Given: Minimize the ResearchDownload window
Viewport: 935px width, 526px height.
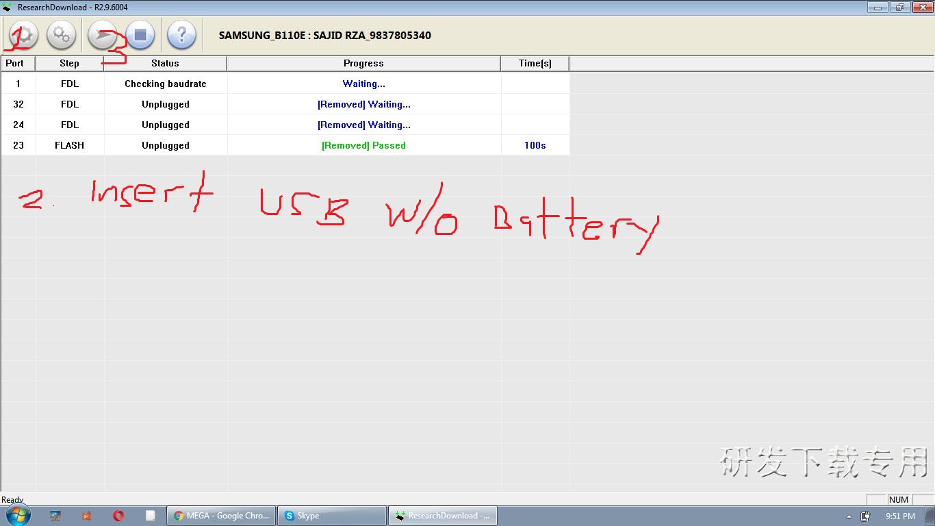Looking at the screenshot, I should (877, 8).
